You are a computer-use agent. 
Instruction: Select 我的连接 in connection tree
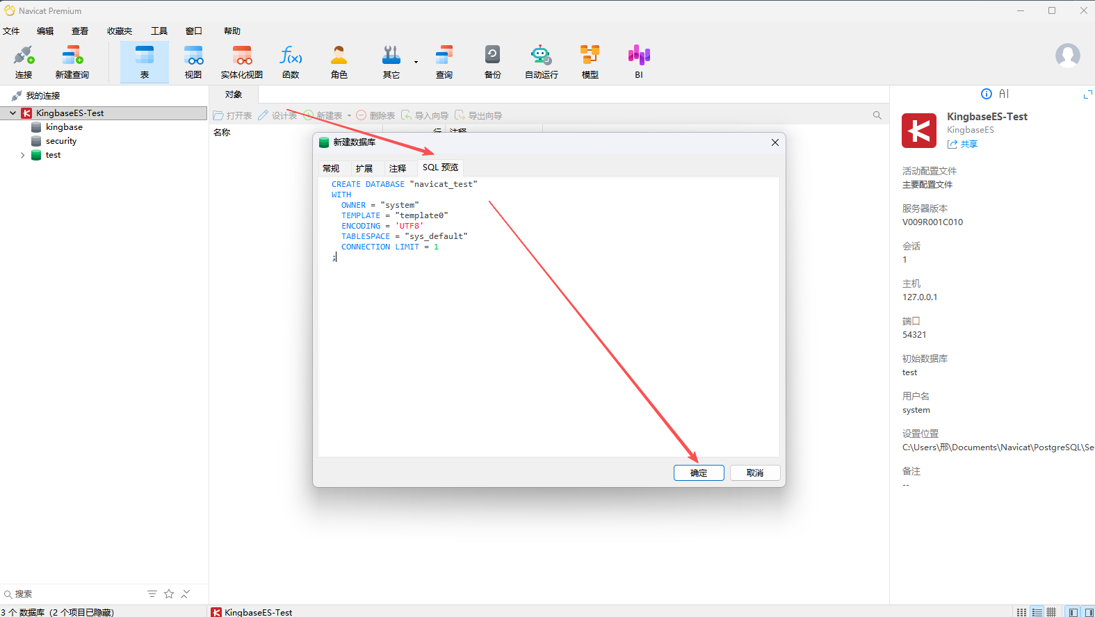pyautogui.click(x=43, y=96)
